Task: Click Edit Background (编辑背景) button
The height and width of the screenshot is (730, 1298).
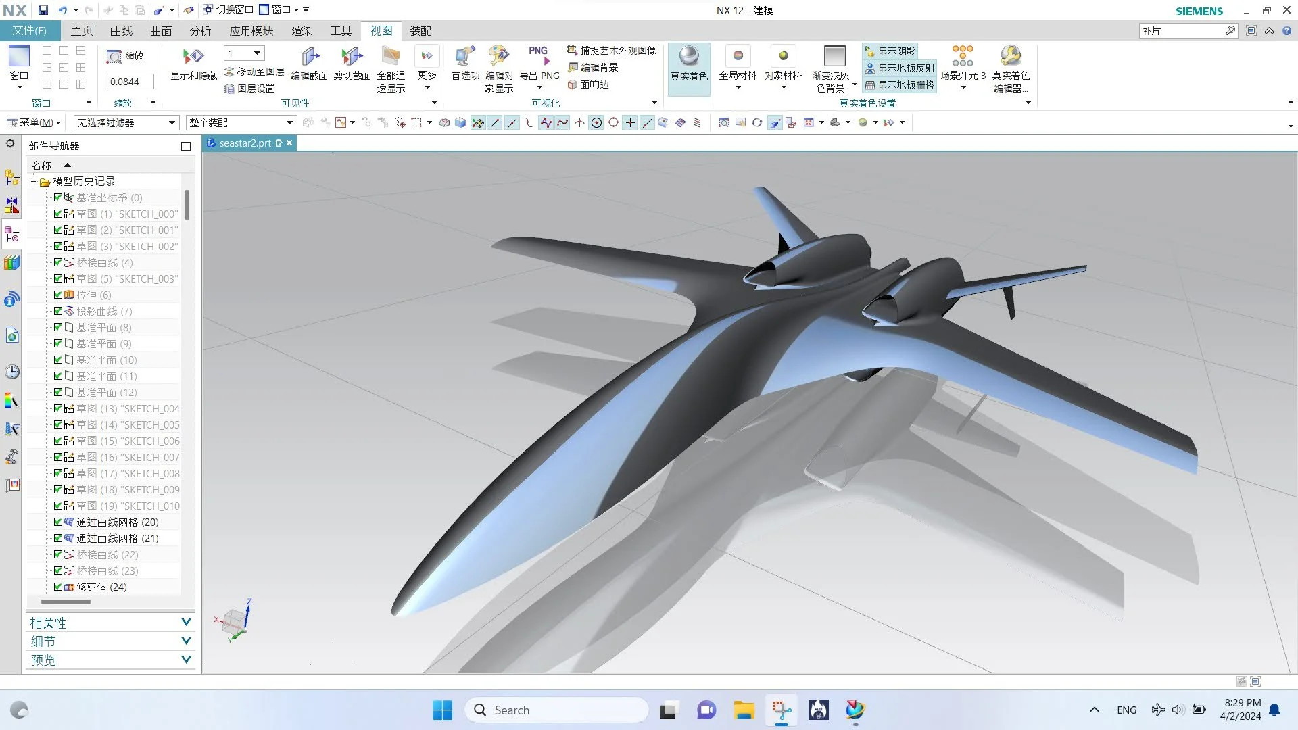Action: coord(594,68)
